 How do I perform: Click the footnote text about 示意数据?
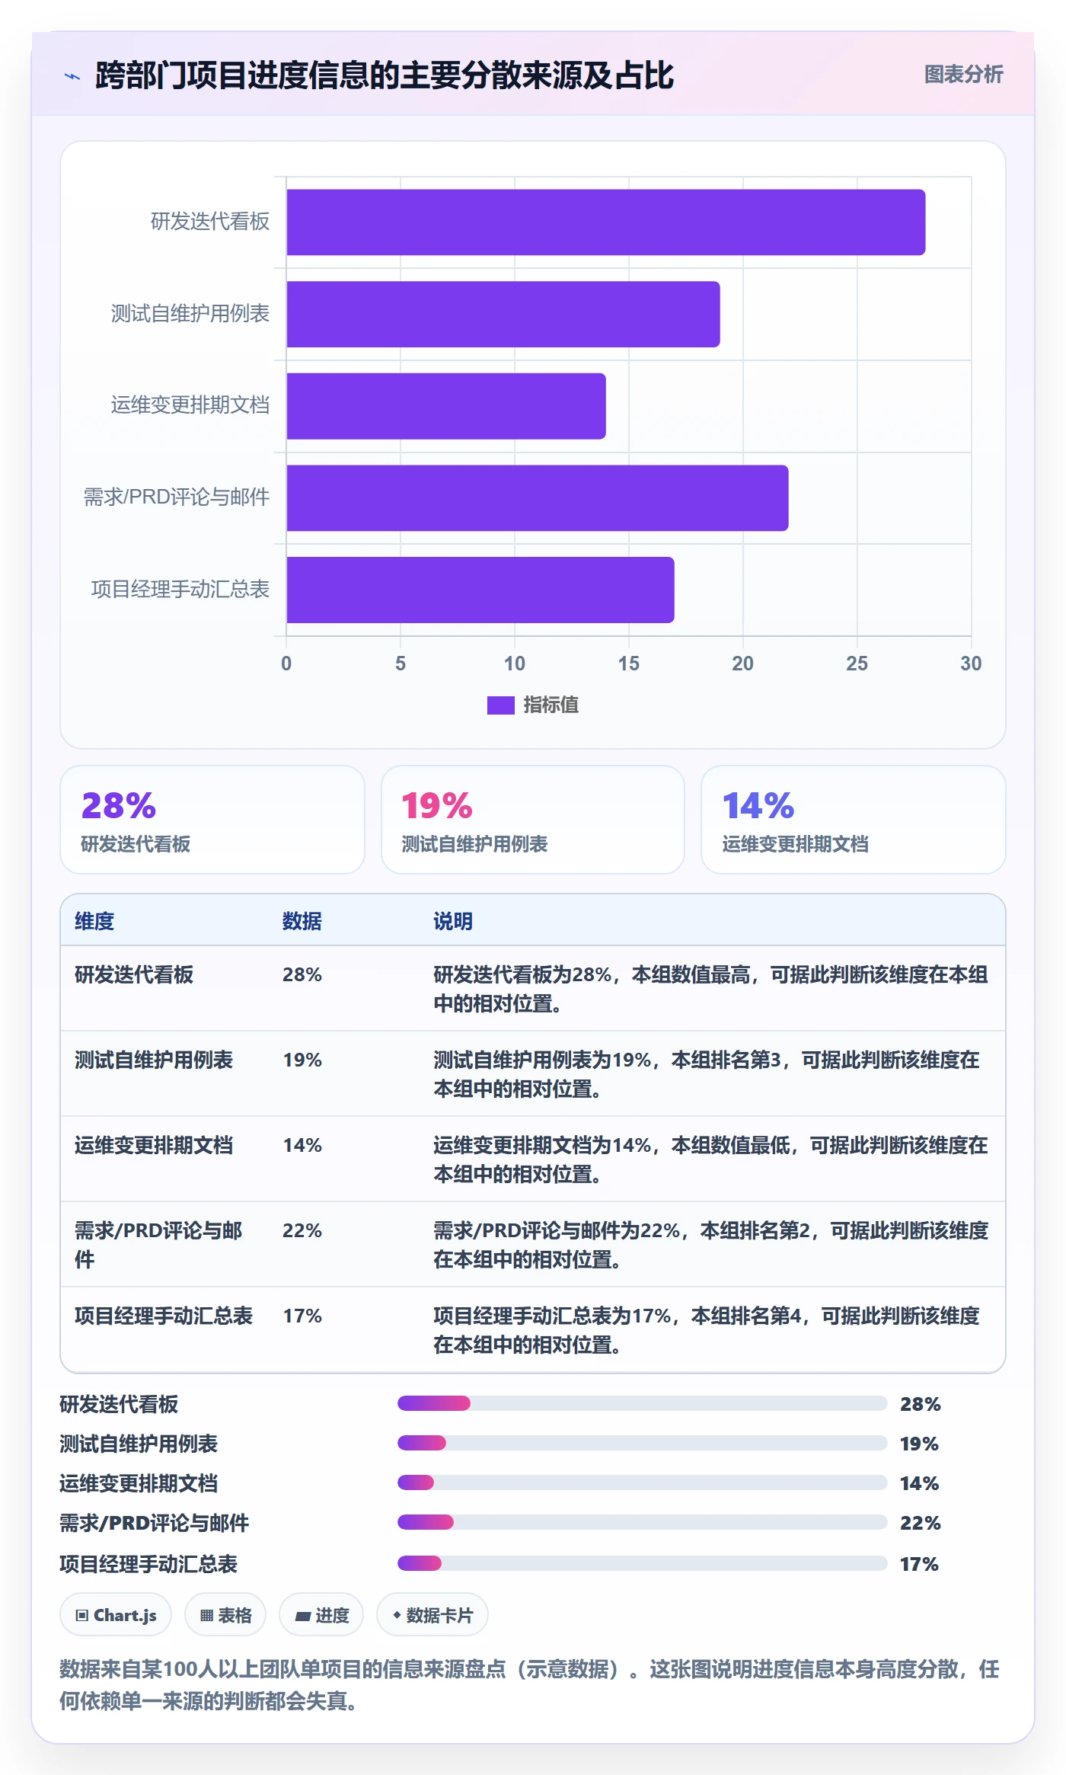[x=530, y=1684]
